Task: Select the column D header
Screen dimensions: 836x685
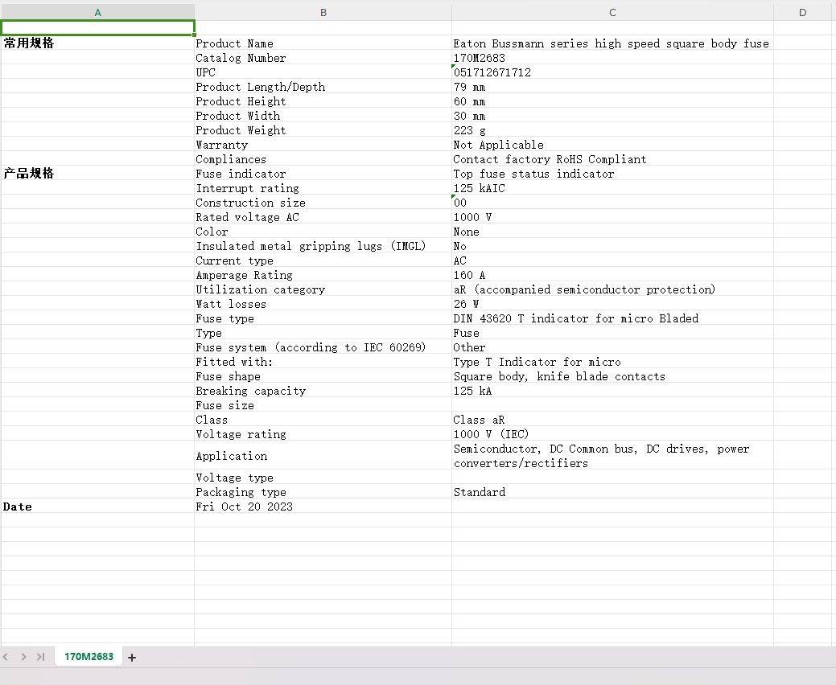Action: click(802, 12)
